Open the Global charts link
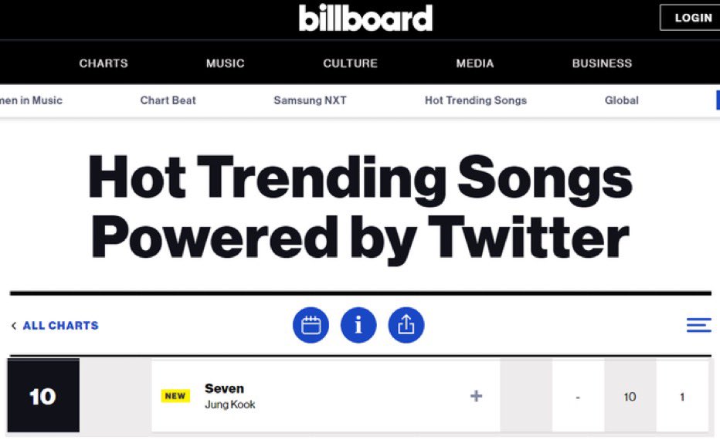This screenshot has height=440, width=720. click(622, 100)
